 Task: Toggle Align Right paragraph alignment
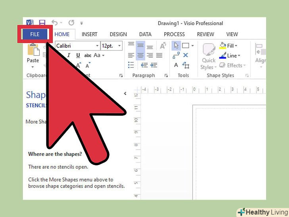click(150, 55)
